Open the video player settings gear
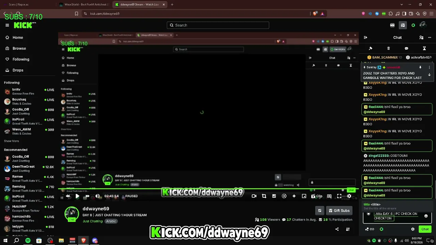 tap(349, 196)
